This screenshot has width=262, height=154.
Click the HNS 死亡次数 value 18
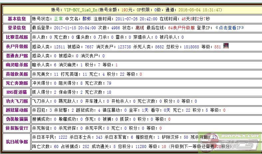point(109,92)
